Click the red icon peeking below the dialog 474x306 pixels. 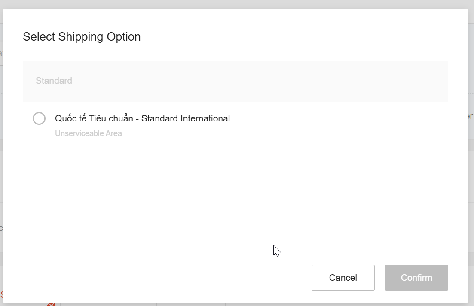point(51,304)
